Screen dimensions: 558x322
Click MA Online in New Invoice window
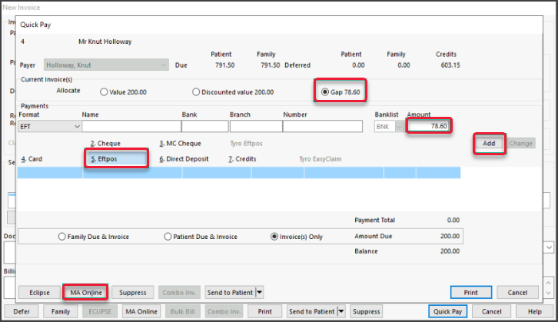[x=141, y=311]
